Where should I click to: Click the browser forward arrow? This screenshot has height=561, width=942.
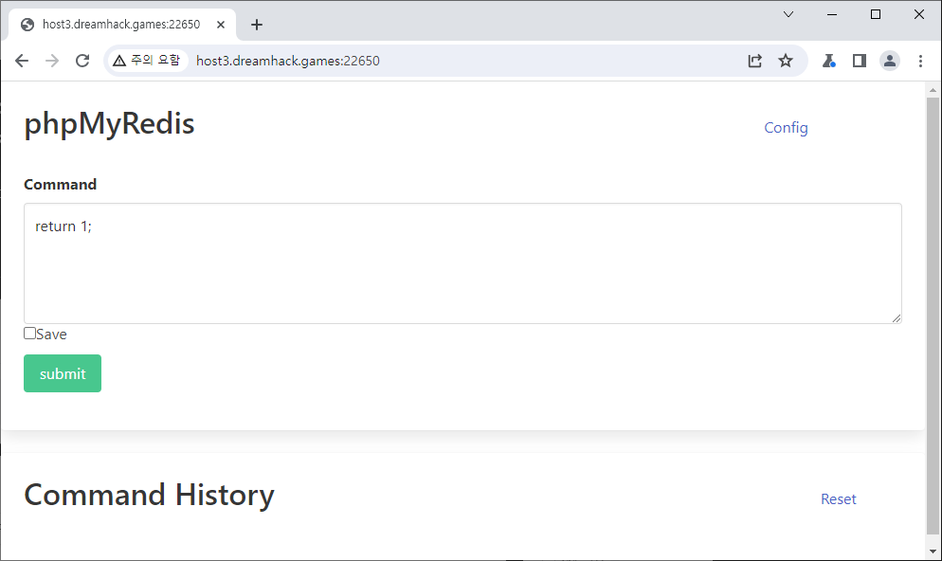[52, 61]
